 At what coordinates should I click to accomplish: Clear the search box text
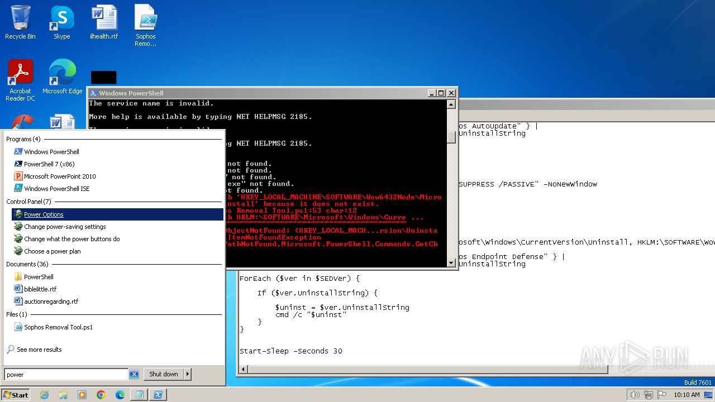point(134,375)
